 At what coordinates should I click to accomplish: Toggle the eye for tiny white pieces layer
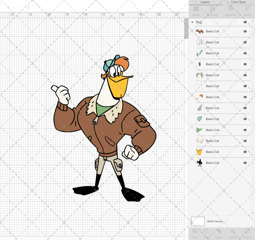click(245, 86)
